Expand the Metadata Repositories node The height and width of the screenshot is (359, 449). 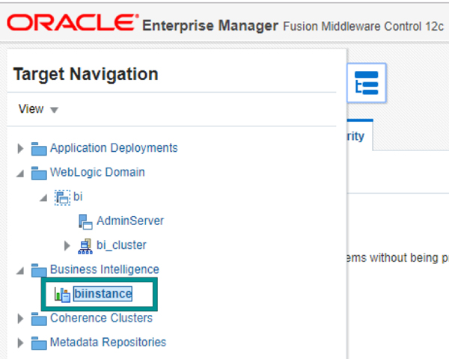pyautogui.click(x=20, y=343)
